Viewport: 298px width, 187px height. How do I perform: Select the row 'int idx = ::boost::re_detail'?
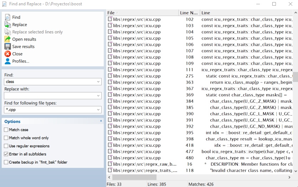click(200, 133)
